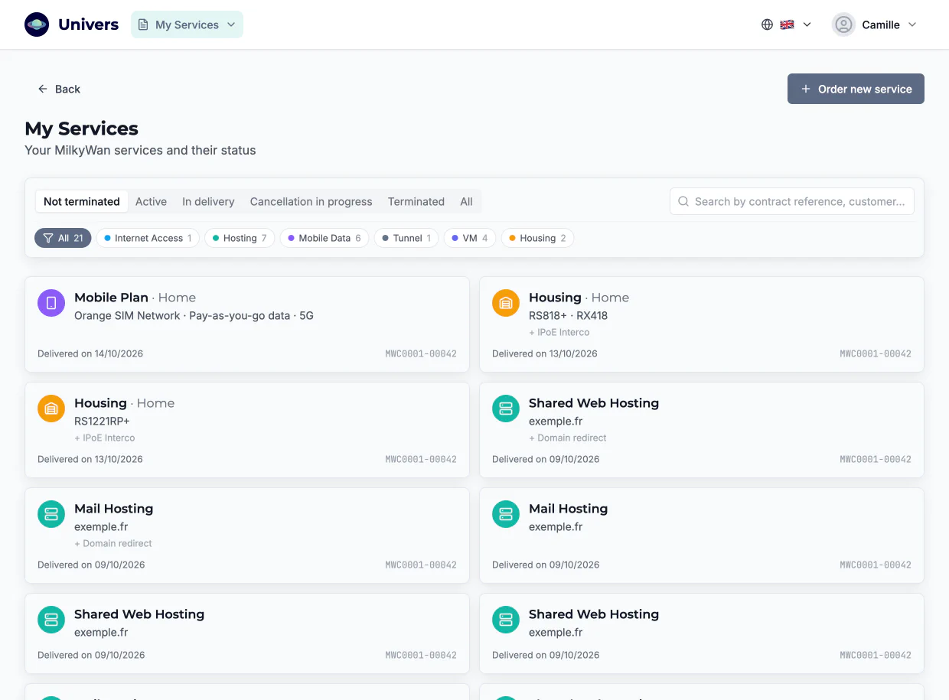Viewport: 949px width, 700px height.
Task: Select the All status tab
Action: [466, 201]
